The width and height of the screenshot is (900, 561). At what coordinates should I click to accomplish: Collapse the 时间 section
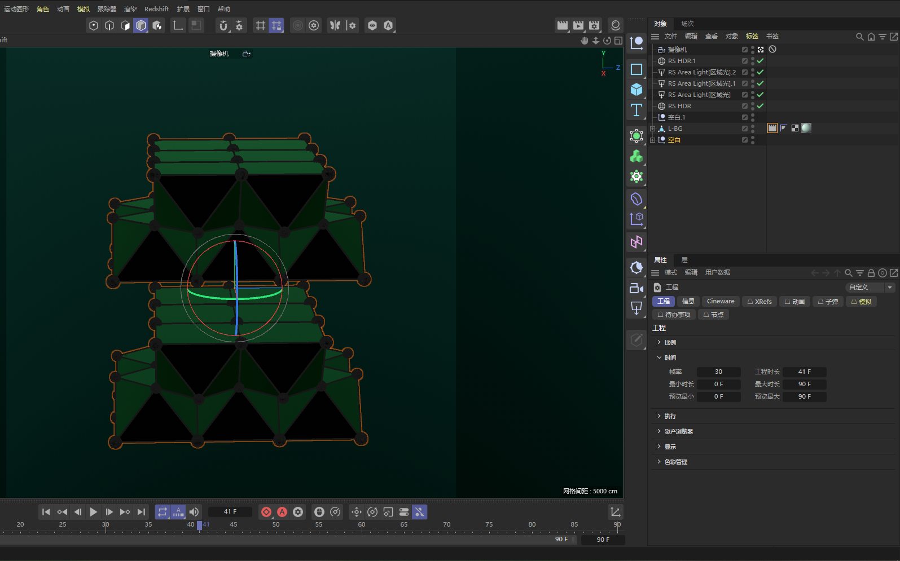coord(658,357)
